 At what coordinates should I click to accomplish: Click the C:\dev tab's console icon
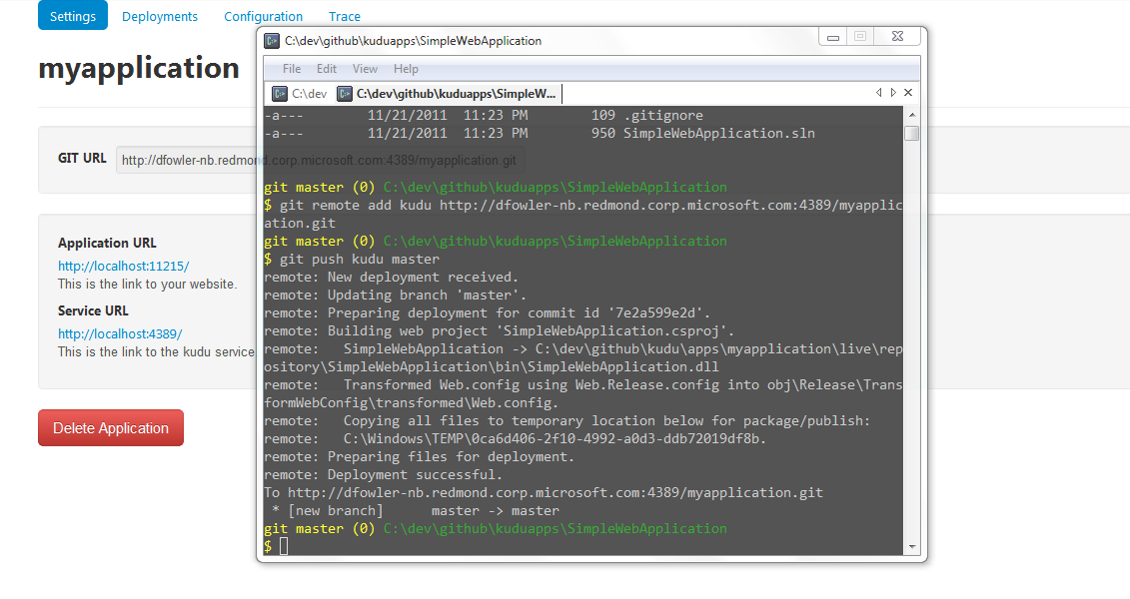[x=280, y=94]
